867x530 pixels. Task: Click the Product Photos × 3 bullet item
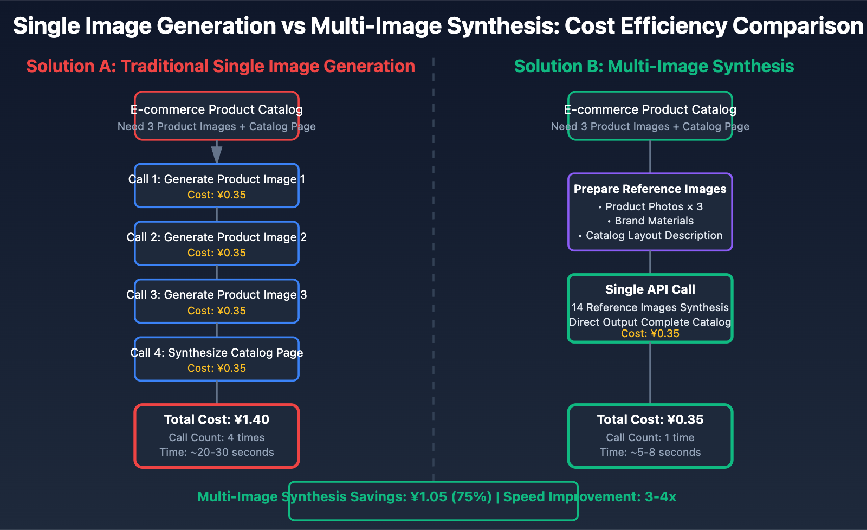click(x=650, y=206)
